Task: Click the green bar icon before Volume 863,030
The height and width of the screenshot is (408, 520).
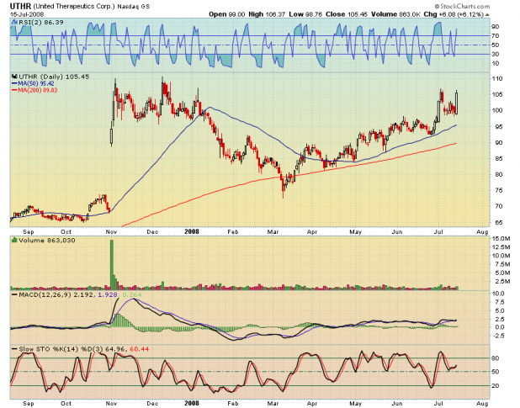Action: point(14,240)
